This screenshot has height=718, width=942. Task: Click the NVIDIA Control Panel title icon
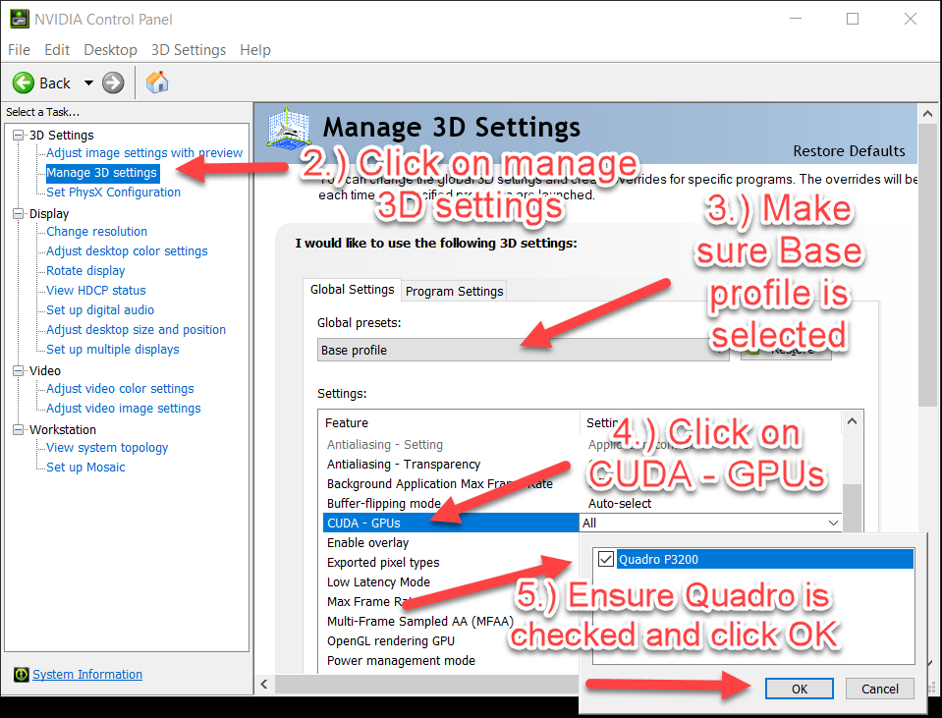pyautogui.click(x=19, y=19)
